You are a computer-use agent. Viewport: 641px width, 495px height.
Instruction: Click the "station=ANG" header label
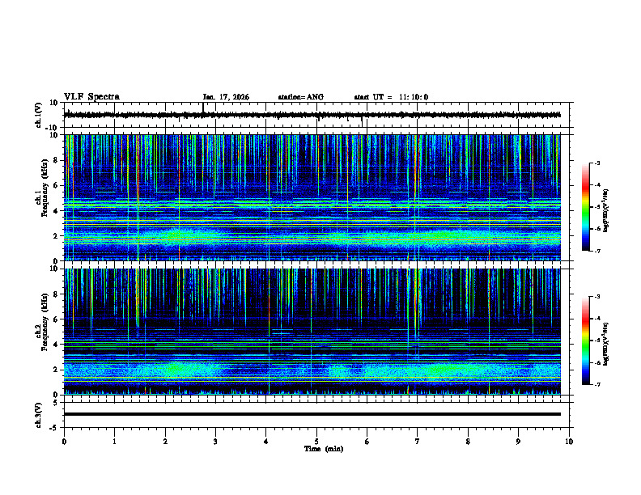click(x=301, y=97)
